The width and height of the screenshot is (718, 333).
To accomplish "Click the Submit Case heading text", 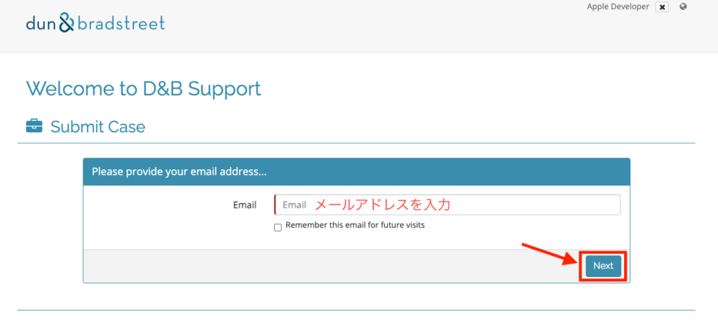I will click(x=97, y=127).
